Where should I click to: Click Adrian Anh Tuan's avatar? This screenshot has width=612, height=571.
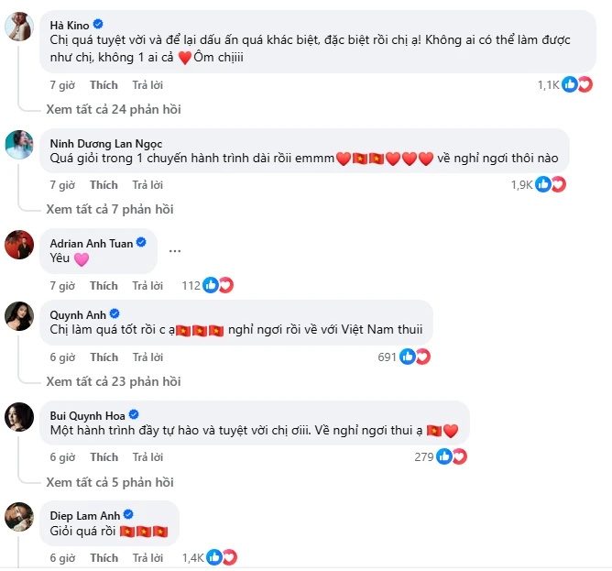[x=20, y=244]
